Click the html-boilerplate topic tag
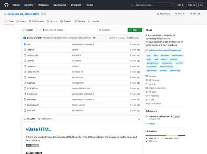 point(166,67)
